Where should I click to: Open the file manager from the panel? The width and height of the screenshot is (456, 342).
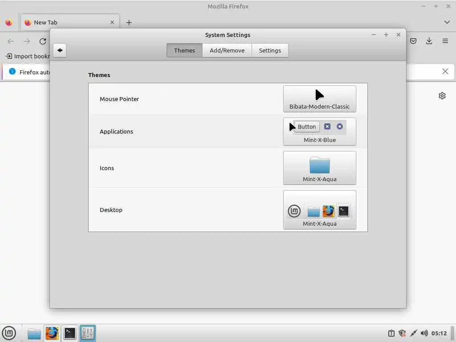(34, 333)
